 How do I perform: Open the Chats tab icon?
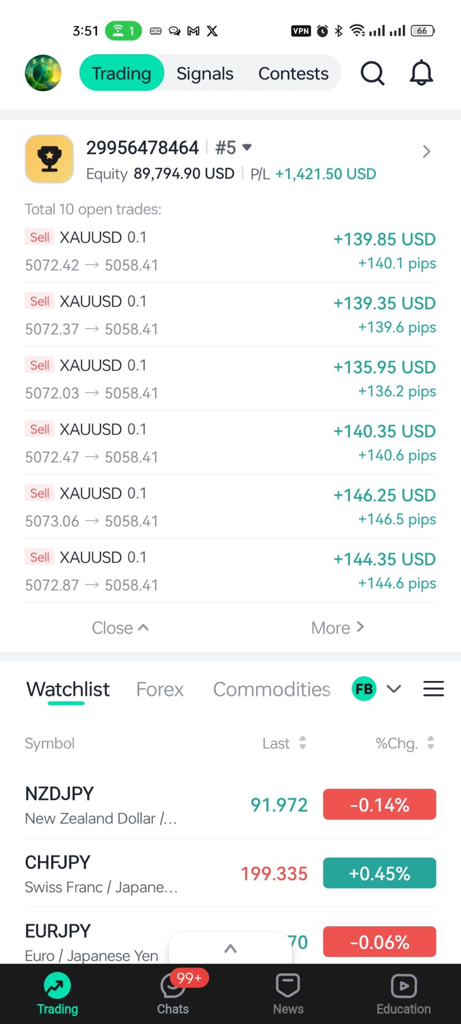coord(173,987)
